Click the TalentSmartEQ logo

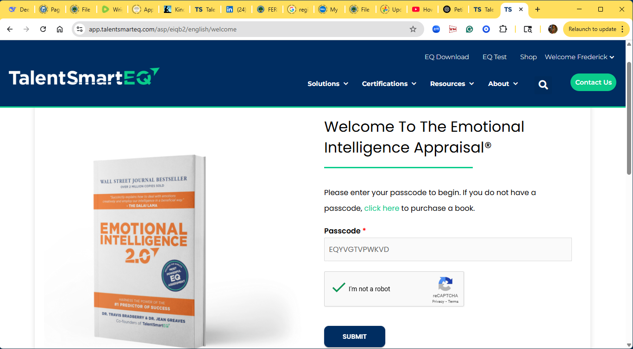click(84, 77)
